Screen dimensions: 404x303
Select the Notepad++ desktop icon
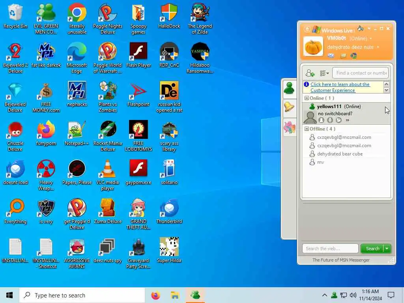click(77, 133)
